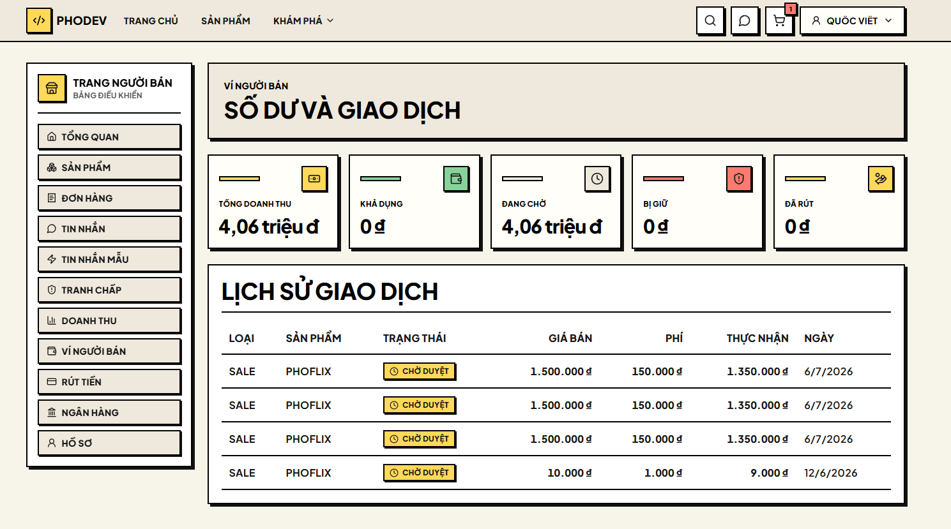Viewport: 951px width, 529px height.
Task: Click the PHODEV code logo icon
Action: coord(39,20)
